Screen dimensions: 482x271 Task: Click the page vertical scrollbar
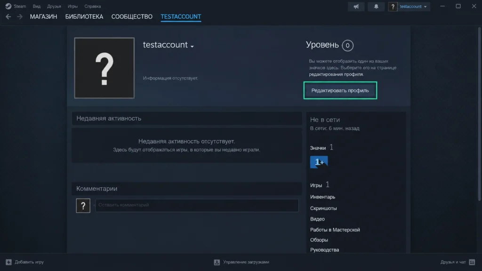point(479,114)
